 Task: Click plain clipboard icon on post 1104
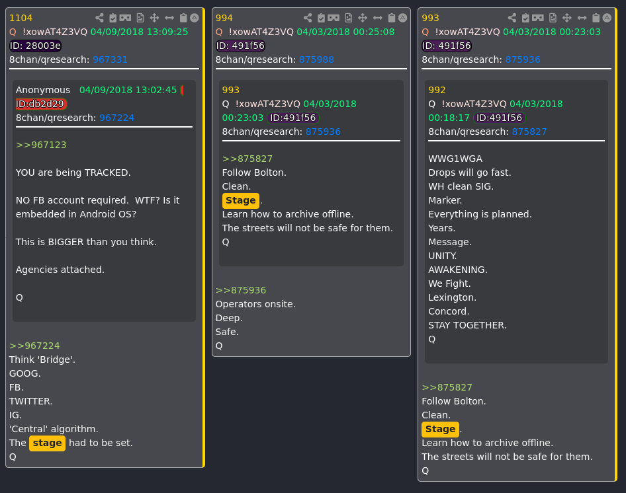(x=183, y=18)
